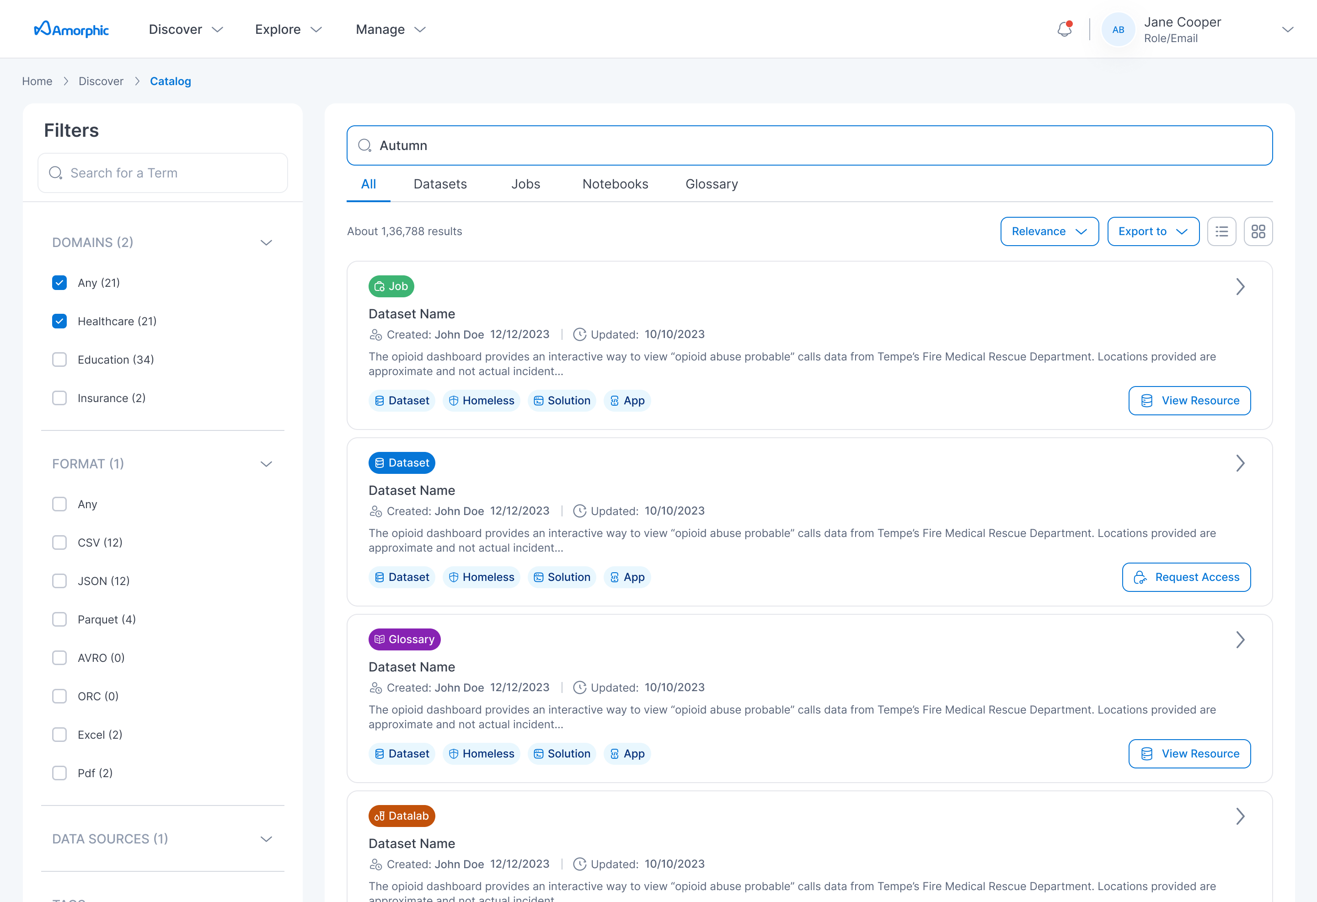Open the Job result via right arrow
The height and width of the screenshot is (902, 1317).
click(x=1240, y=287)
